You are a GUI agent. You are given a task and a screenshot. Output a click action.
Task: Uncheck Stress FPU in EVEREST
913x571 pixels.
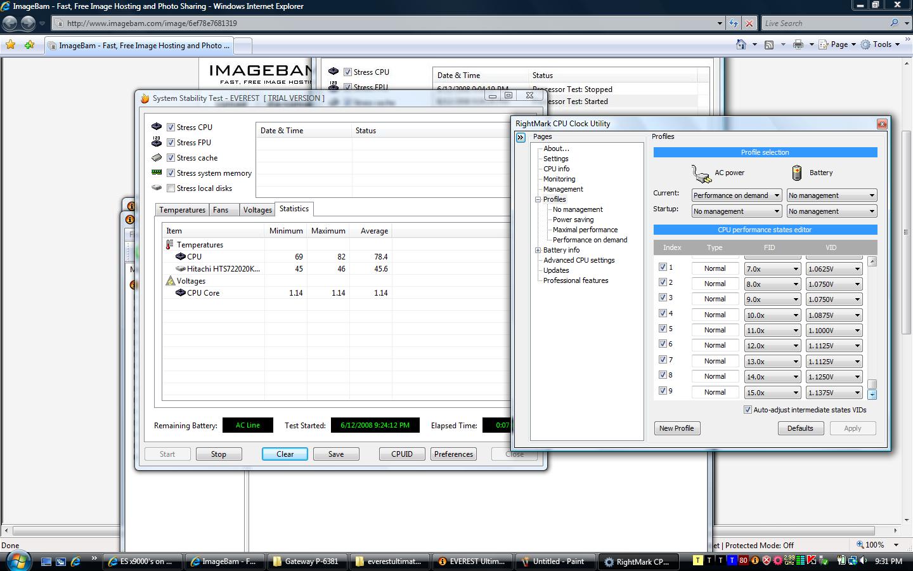[171, 143]
